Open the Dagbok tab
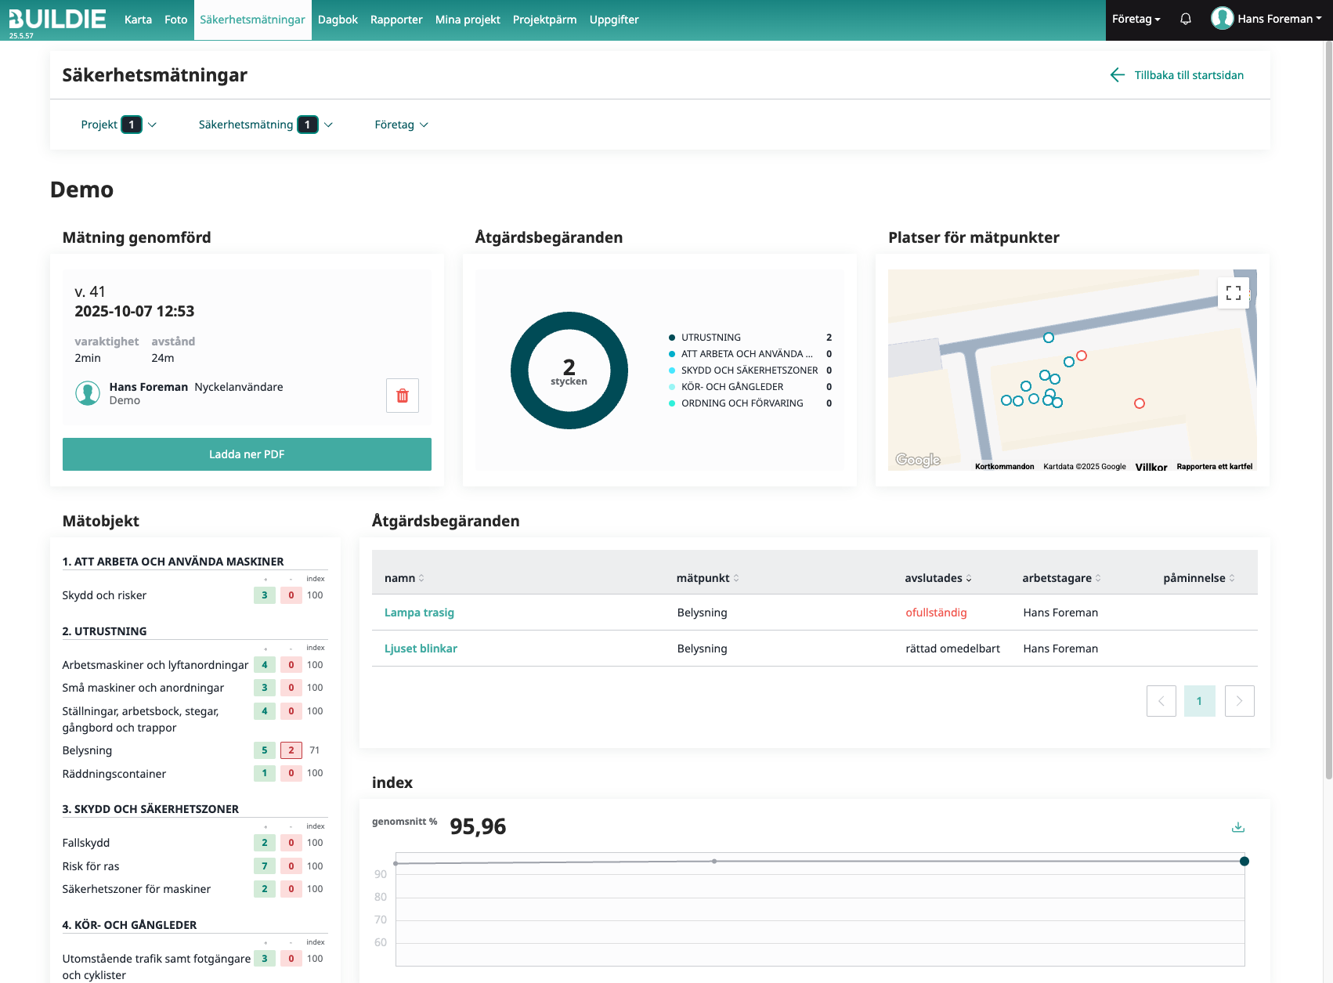The width and height of the screenshot is (1333, 983). [x=338, y=20]
